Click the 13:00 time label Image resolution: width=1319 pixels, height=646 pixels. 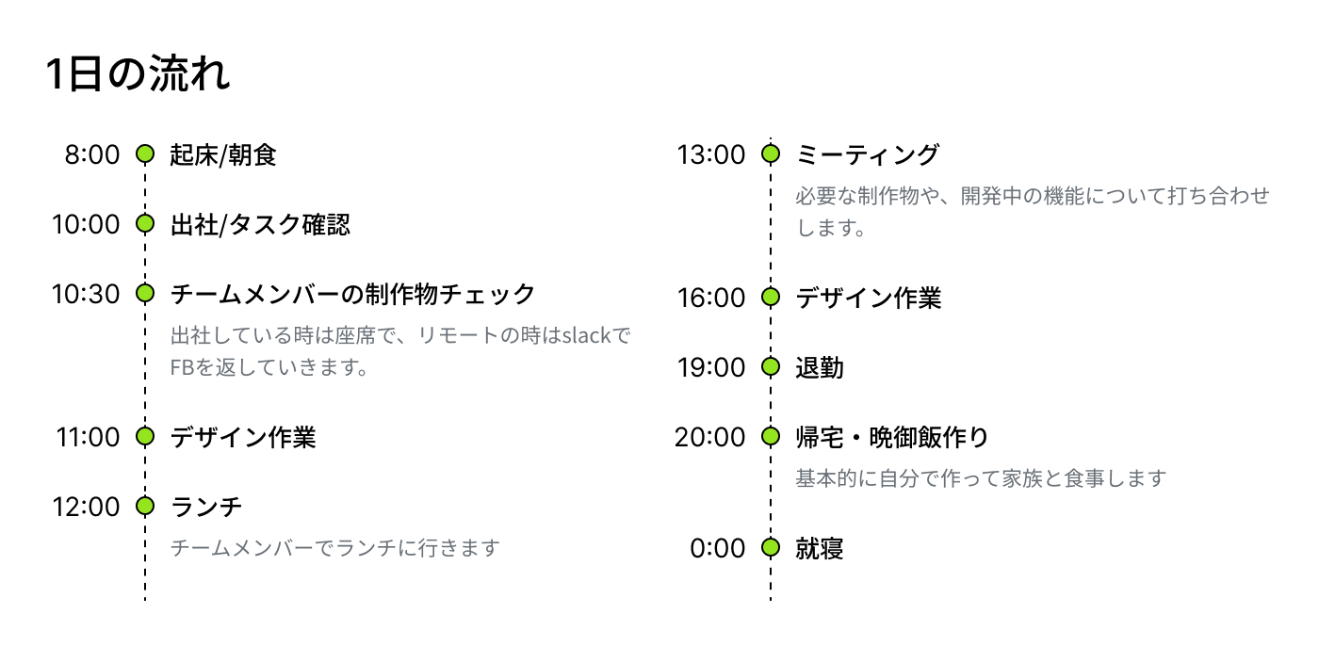point(711,154)
